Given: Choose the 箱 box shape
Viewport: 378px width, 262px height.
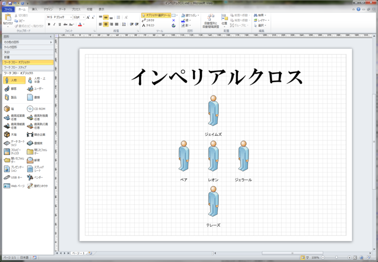Looking at the screenshot, I should (9, 109).
